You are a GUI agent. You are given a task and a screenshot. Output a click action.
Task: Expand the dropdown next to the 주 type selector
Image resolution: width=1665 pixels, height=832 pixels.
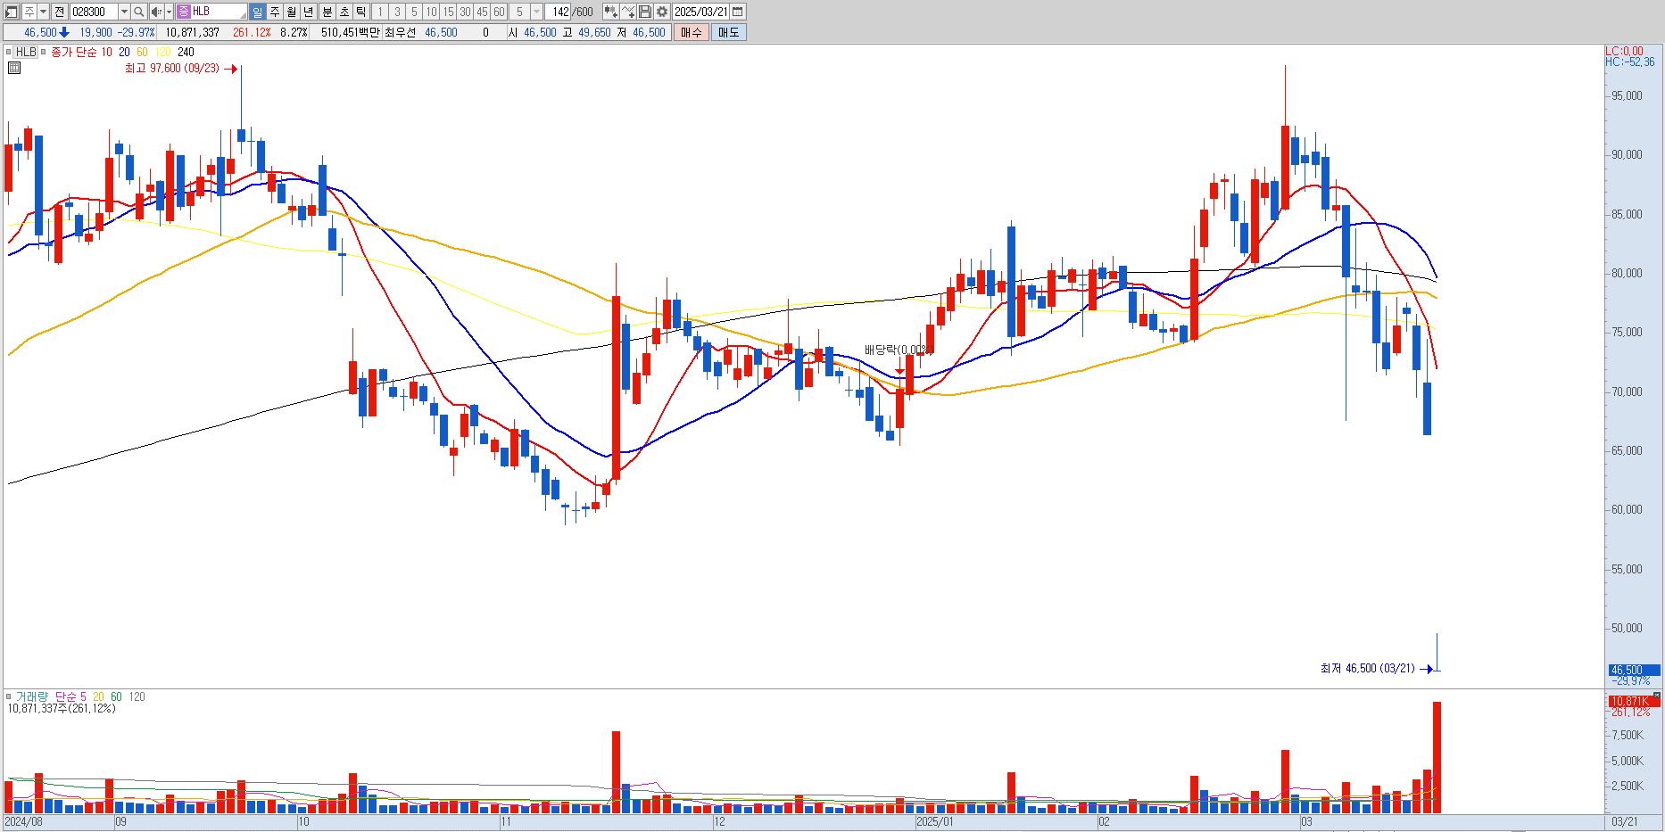pos(43,12)
